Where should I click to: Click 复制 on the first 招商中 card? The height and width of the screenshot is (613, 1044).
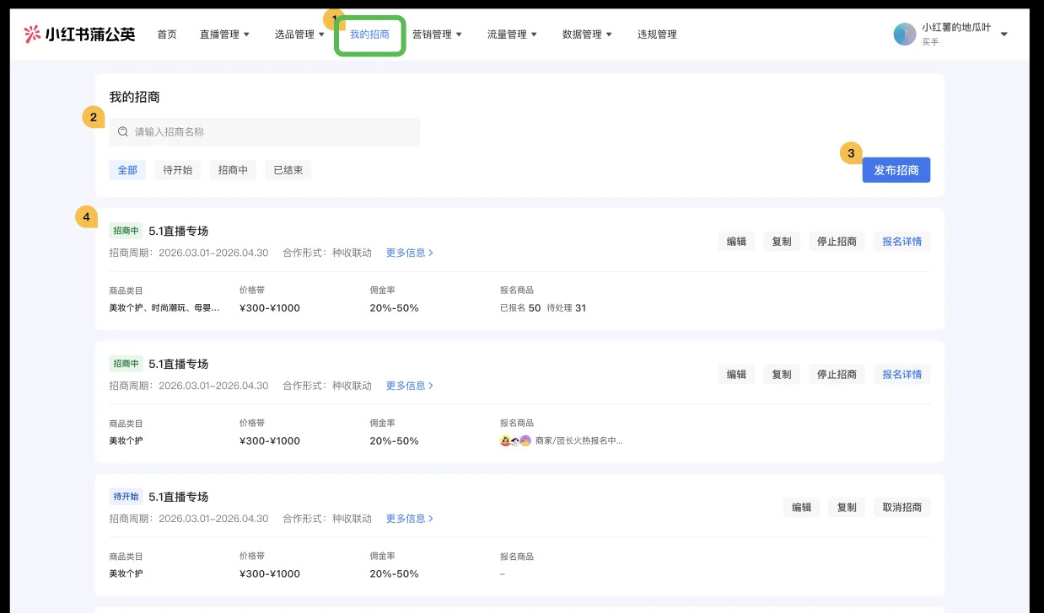point(782,242)
